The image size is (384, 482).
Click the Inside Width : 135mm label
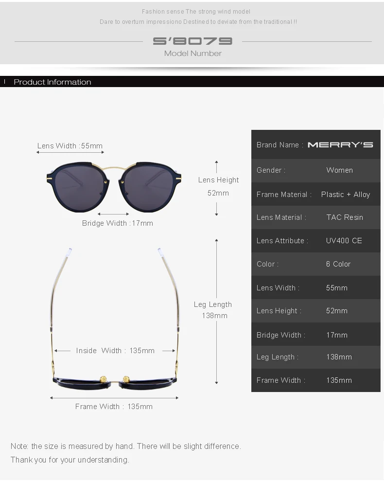(115, 350)
